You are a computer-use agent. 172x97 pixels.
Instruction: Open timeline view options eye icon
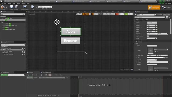pos(33,75)
